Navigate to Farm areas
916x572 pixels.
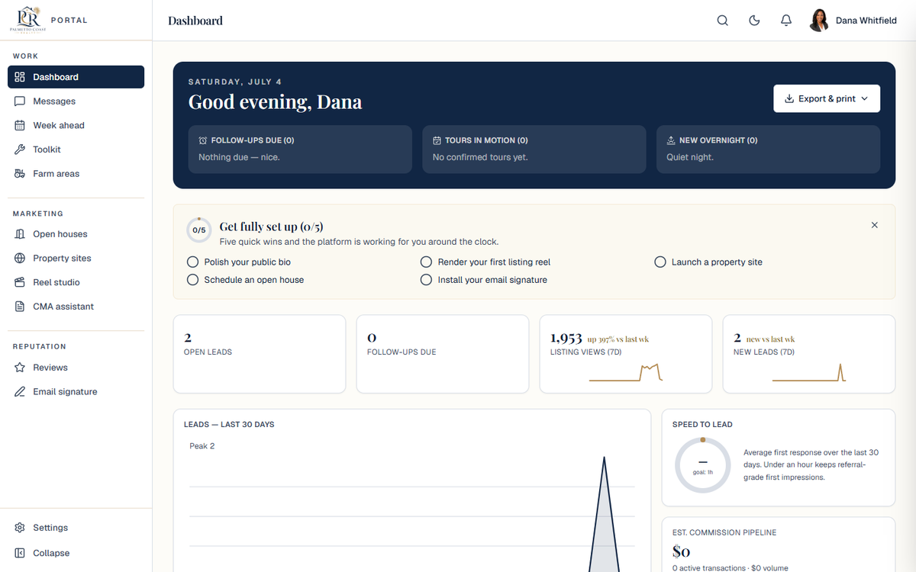76,174
